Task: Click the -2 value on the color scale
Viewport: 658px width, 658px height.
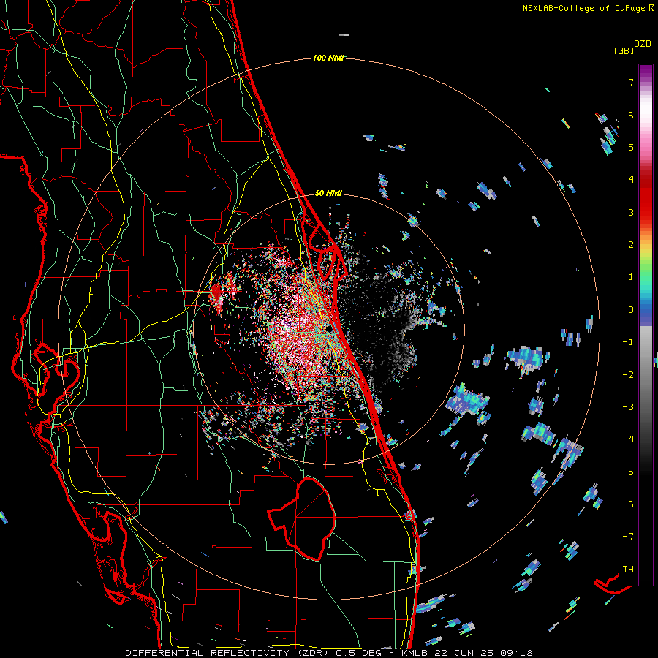Action: pos(628,374)
